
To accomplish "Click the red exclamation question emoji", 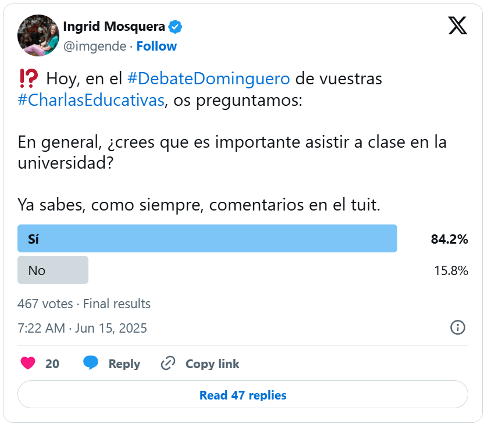I will (x=29, y=77).
